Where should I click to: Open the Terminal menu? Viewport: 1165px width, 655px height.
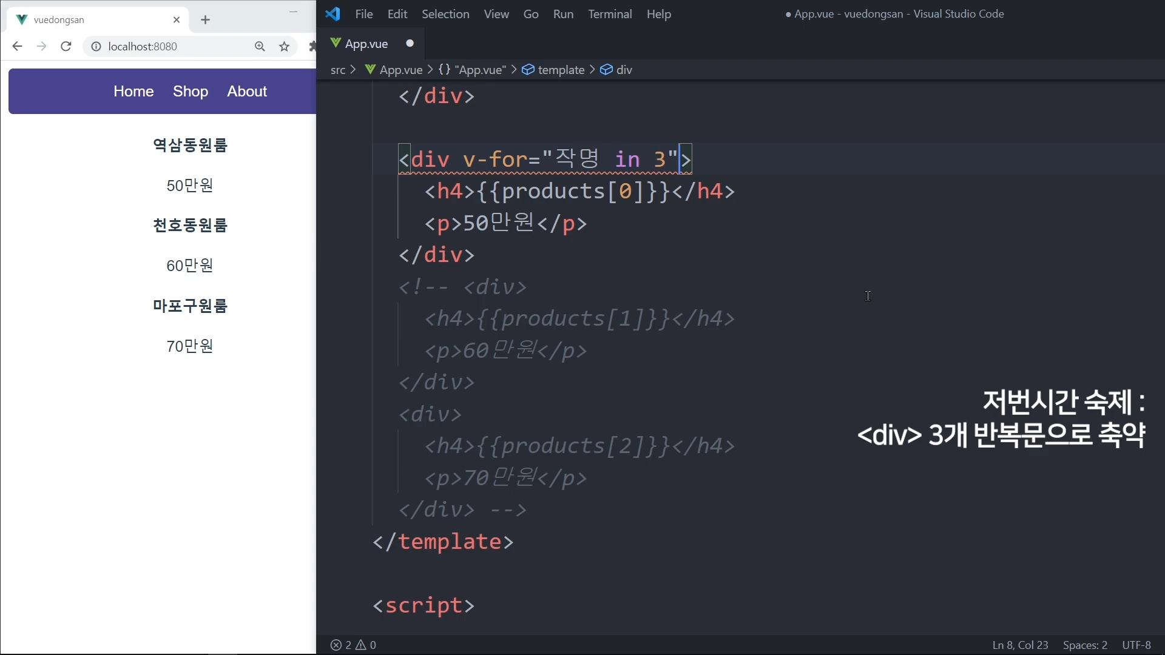609,14
